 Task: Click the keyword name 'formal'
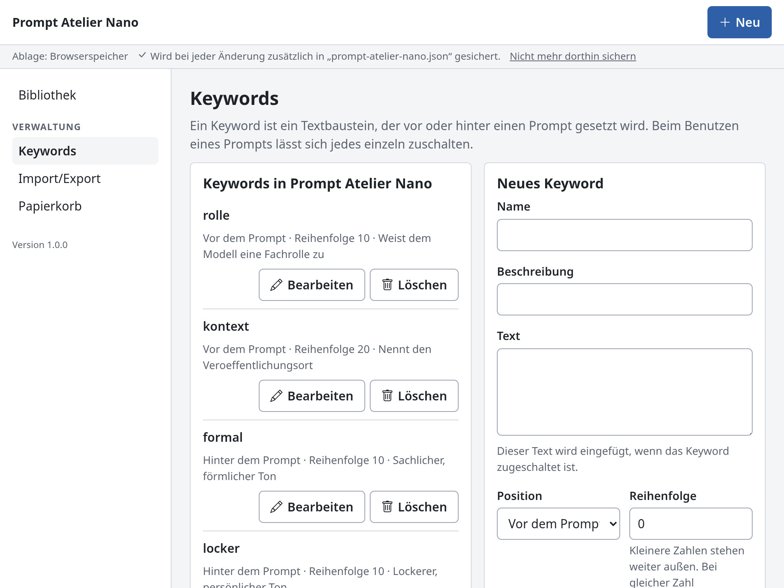point(223,437)
